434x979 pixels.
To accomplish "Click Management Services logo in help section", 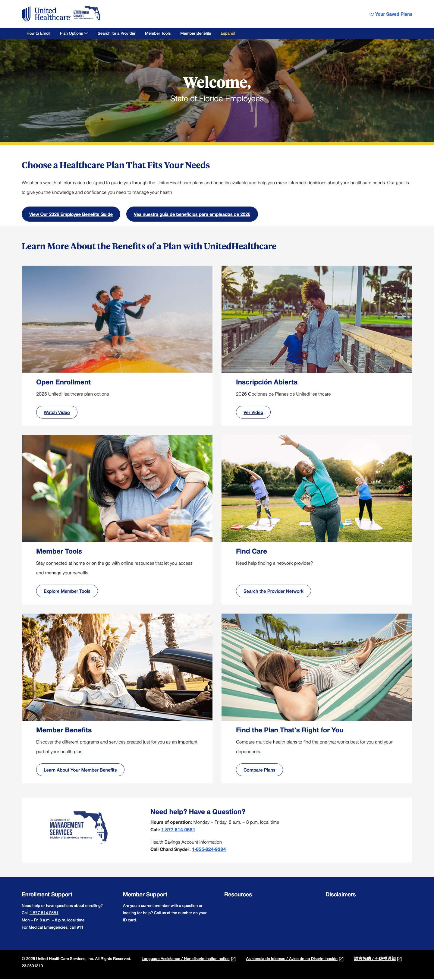I will [x=79, y=828].
